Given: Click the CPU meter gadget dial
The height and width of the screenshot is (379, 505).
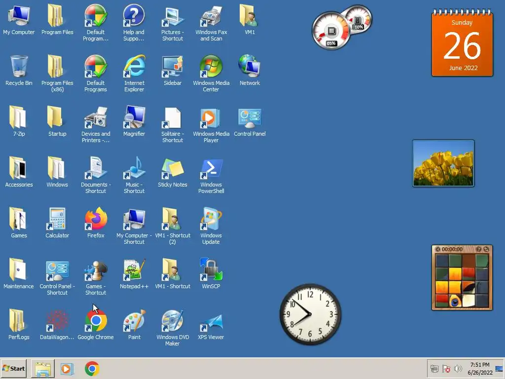Looking at the screenshot, I should pos(331,31).
